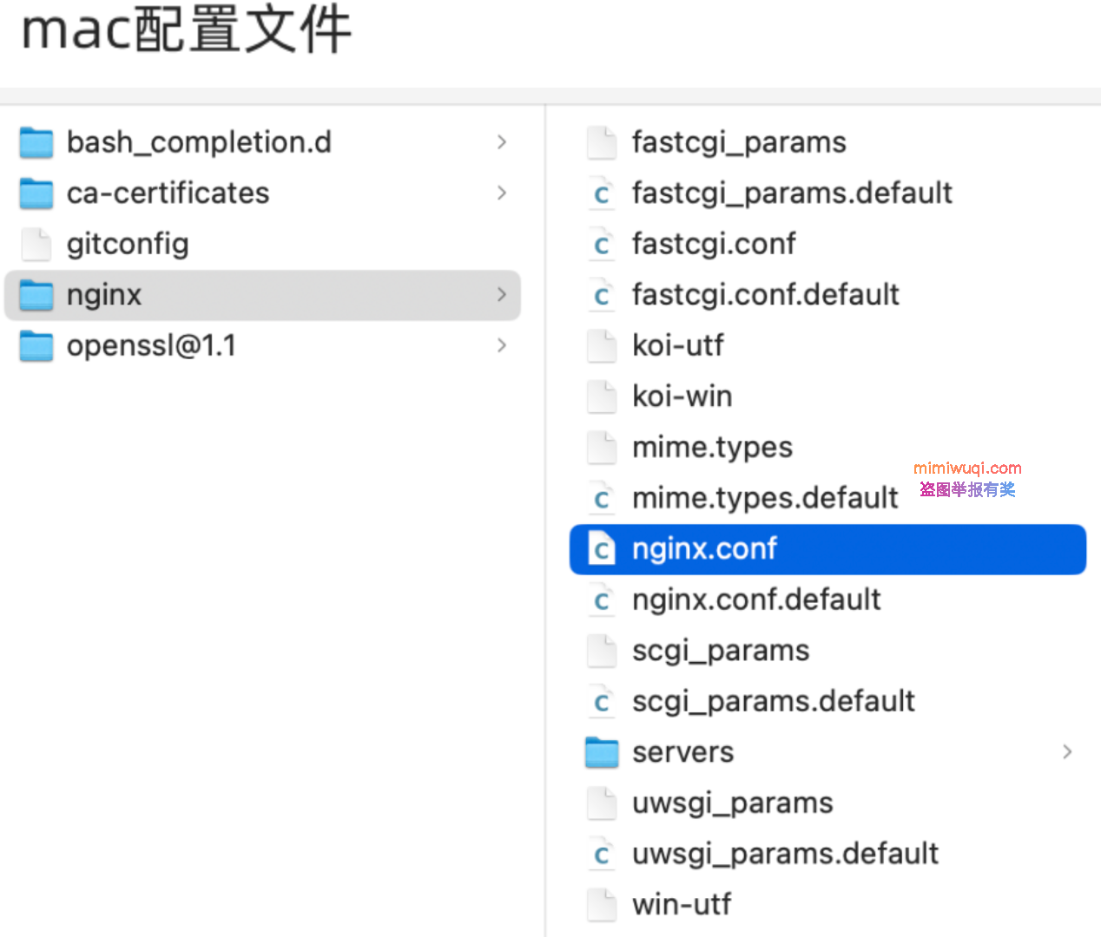Expand bash_completion.d folder chevron

pos(502,142)
